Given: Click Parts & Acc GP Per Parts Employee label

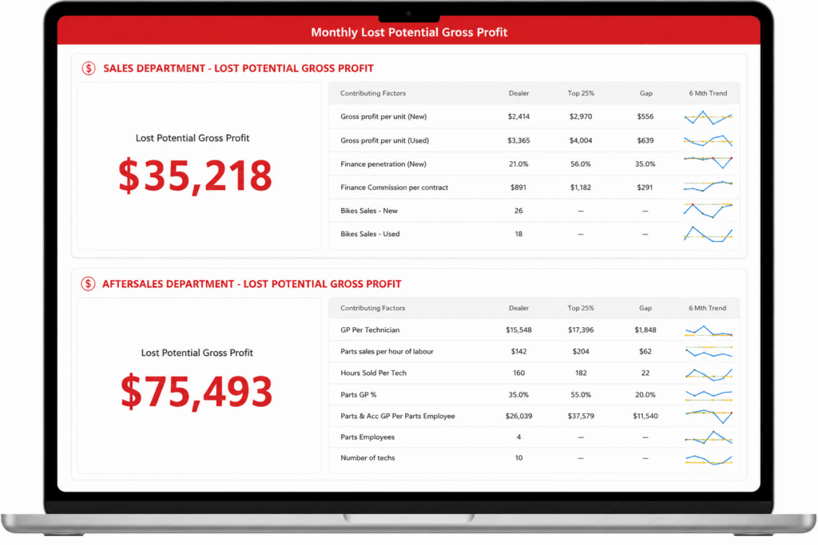Looking at the screenshot, I should tap(398, 416).
